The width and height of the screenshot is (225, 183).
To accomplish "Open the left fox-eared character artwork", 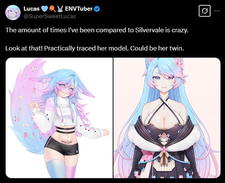I will (x=59, y=118).
